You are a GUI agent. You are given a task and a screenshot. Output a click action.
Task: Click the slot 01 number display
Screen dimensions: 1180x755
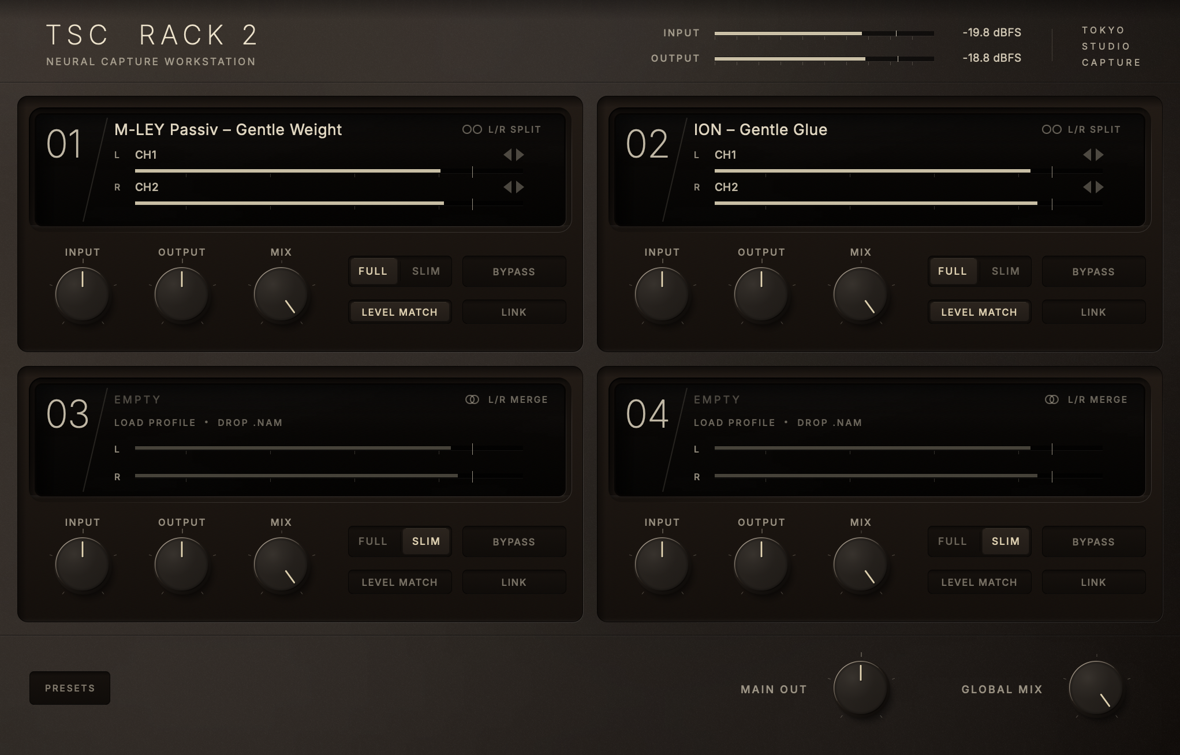point(64,144)
